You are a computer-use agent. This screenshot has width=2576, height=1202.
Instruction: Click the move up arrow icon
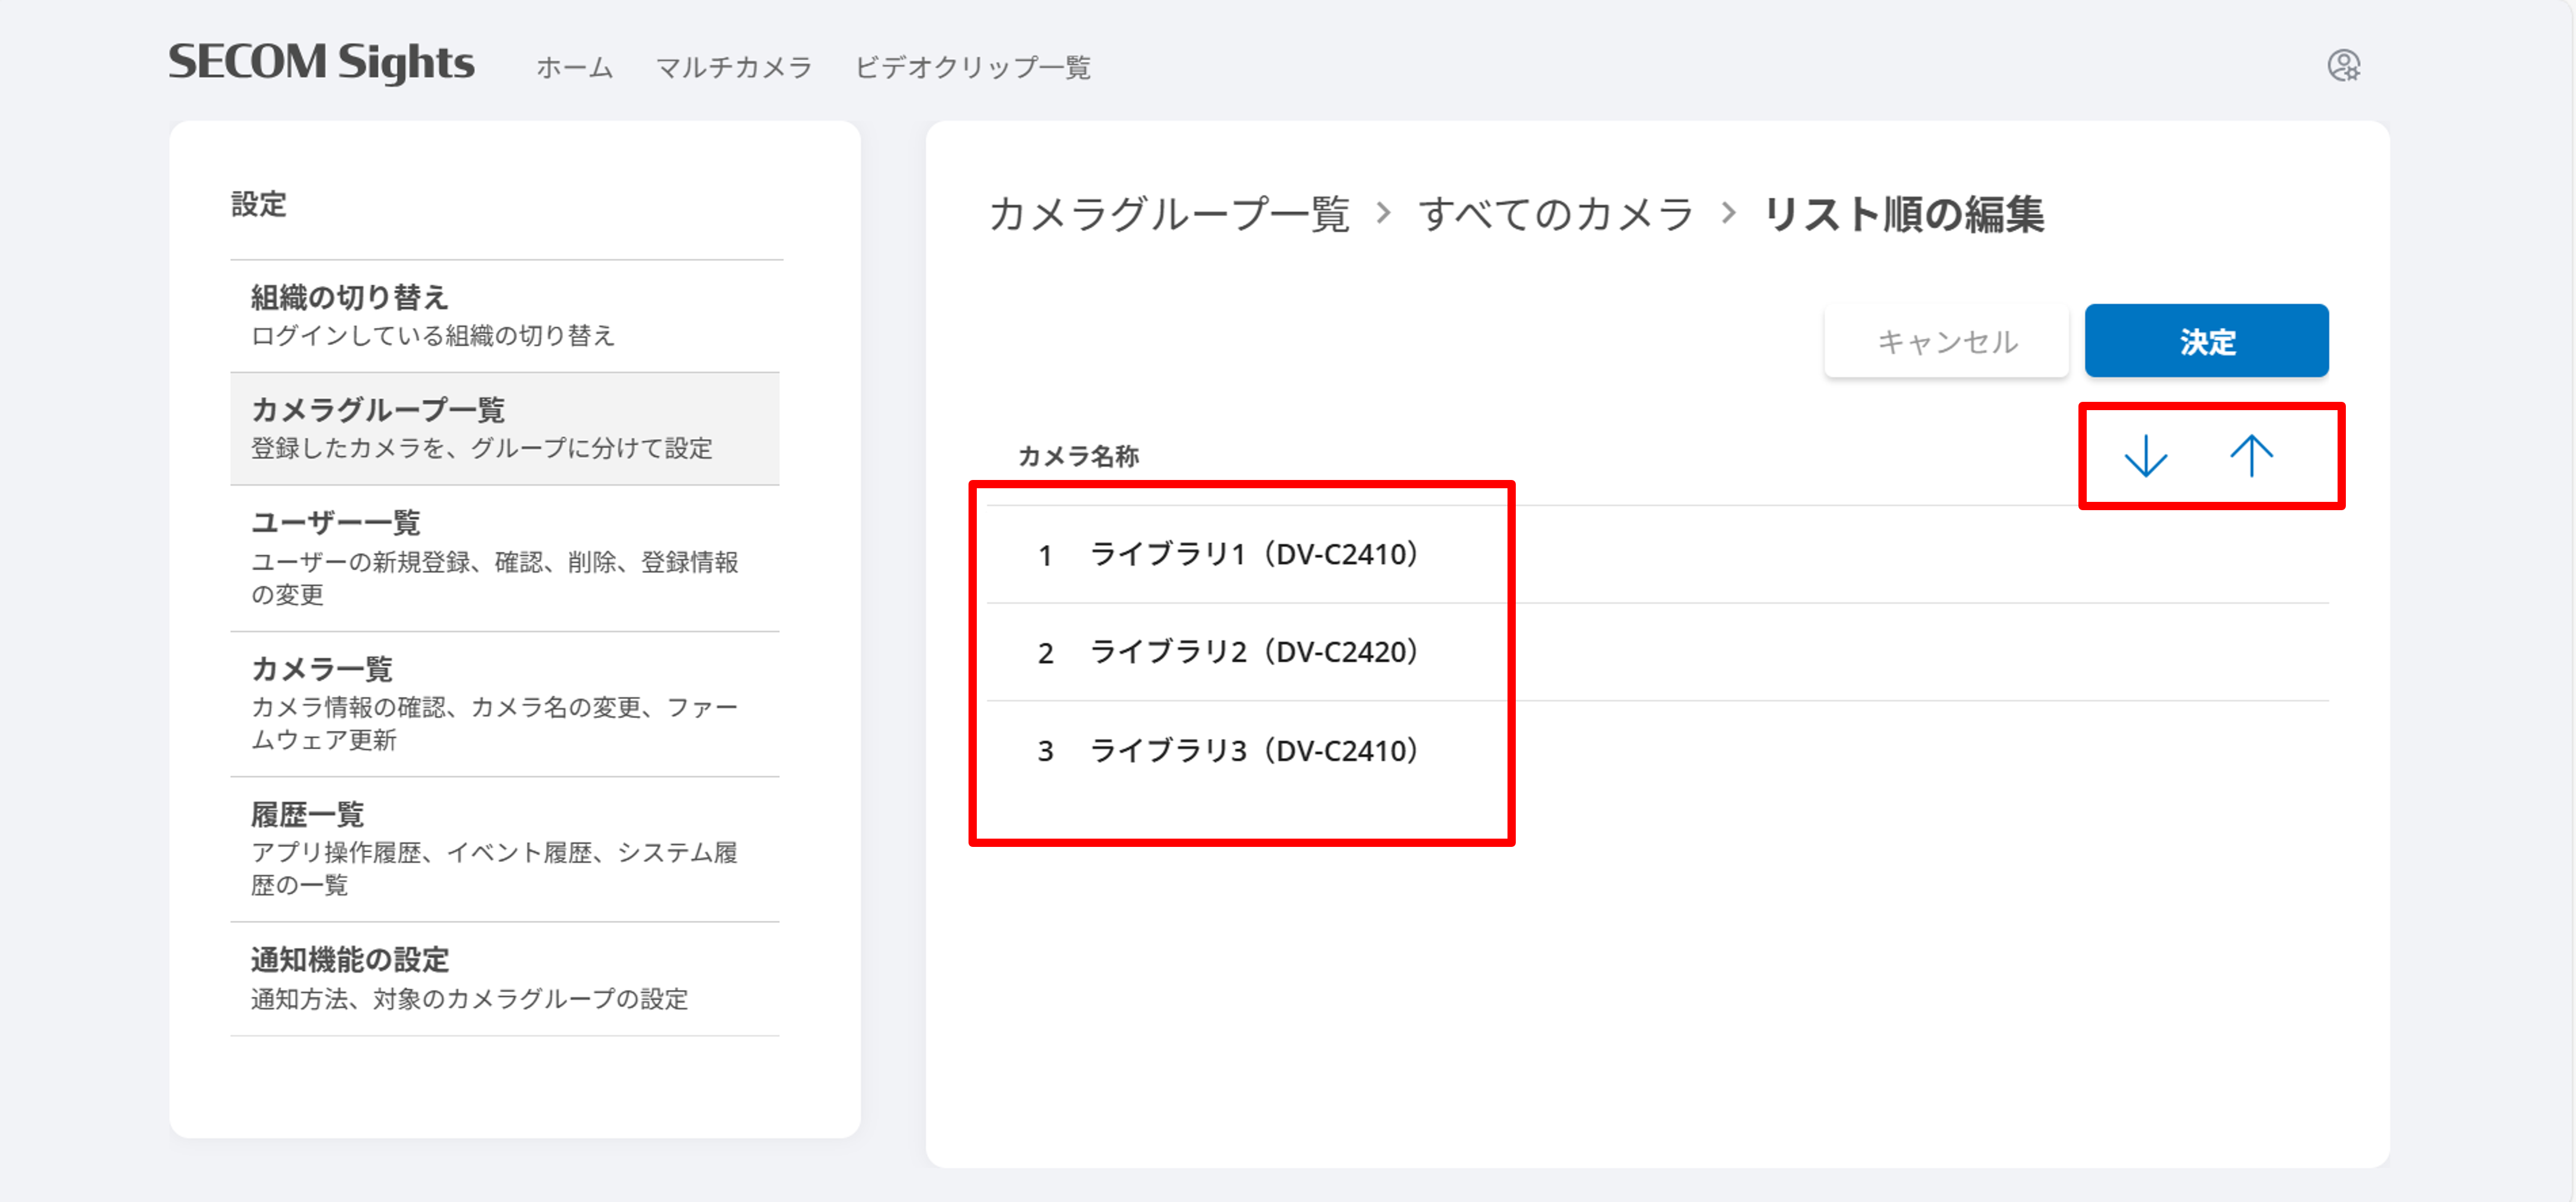2251,456
